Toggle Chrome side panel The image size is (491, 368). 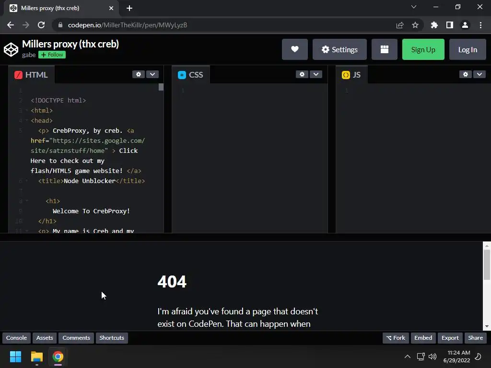[450, 25]
